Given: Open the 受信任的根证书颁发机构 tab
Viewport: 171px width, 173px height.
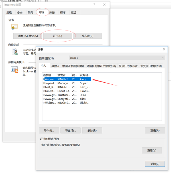Looking at the screenshot, I should pyautogui.click(x=101, y=66).
